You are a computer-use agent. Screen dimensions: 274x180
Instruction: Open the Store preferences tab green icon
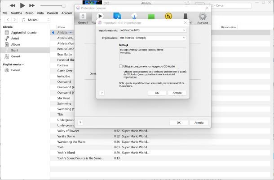point(151,17)
